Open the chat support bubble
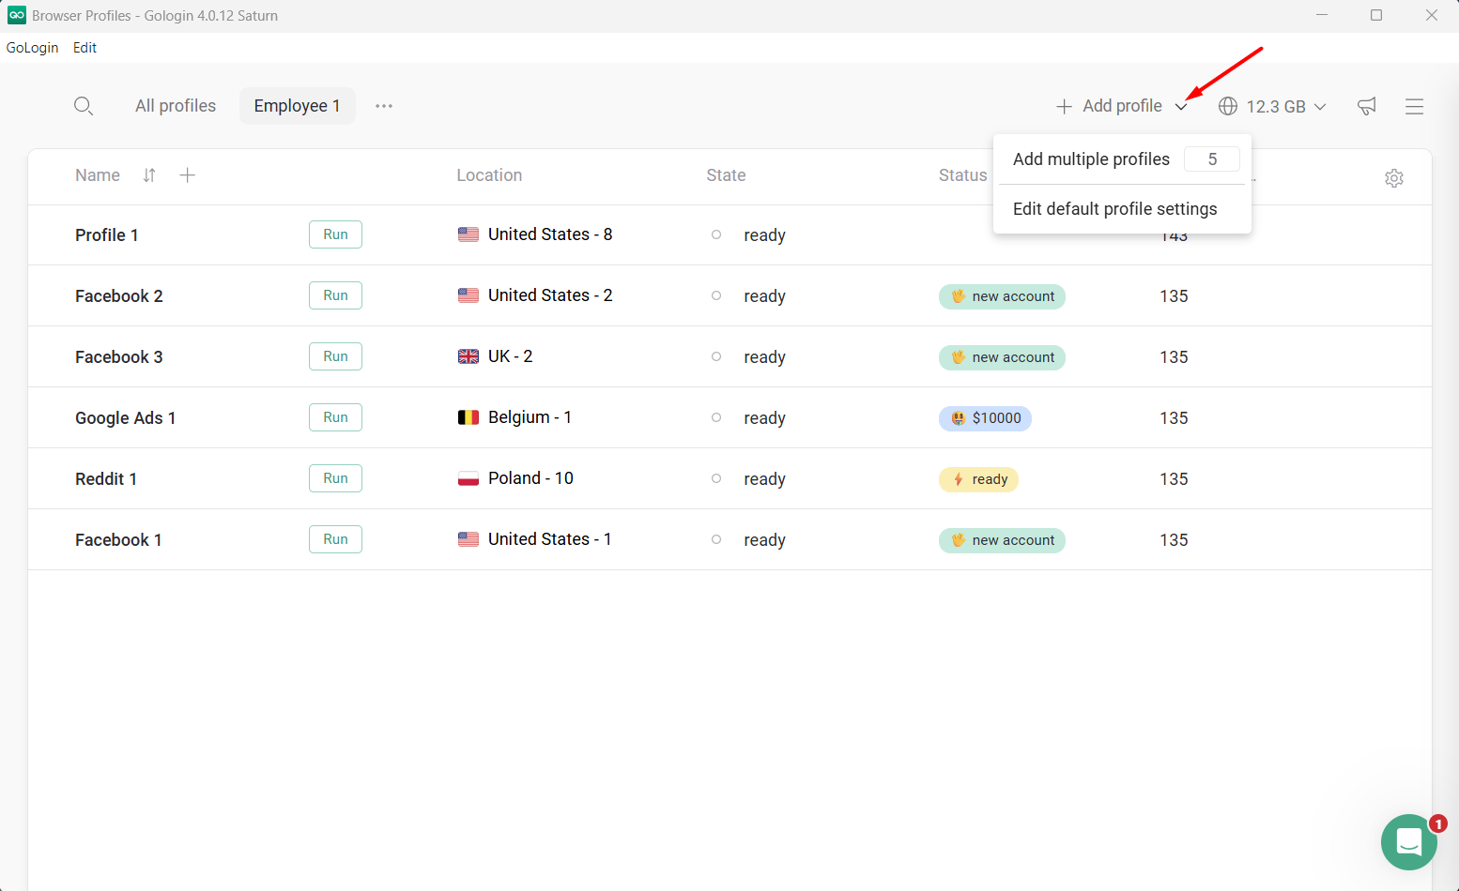This screenshot has width=1459, height=891. 1408,841
